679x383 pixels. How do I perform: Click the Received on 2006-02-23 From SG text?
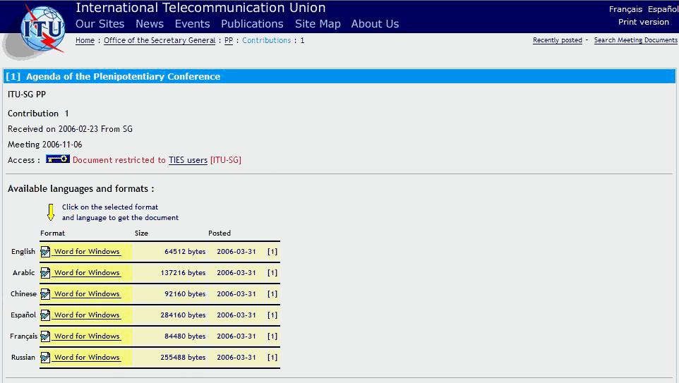70,129
